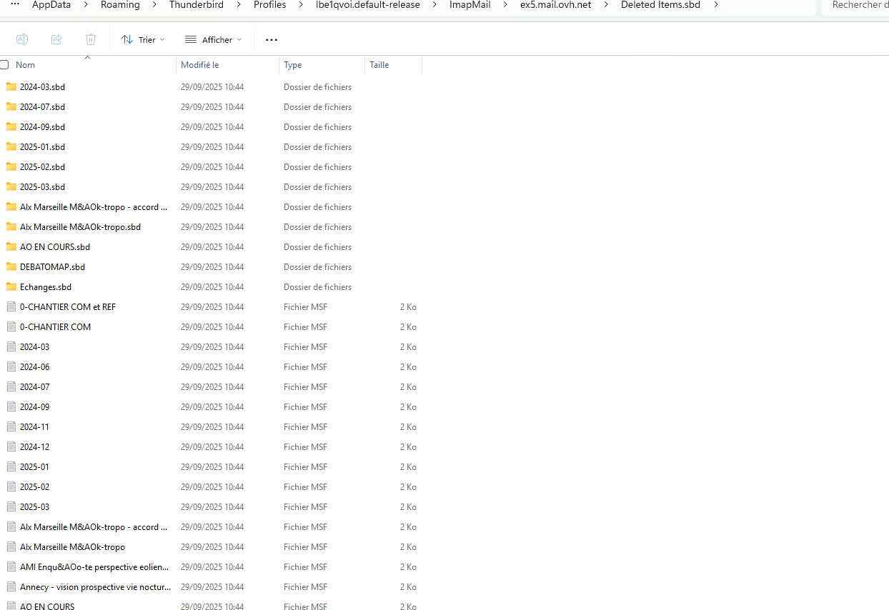Viewport: 889px width, 610px height.
Task: Open the three-dots more options menu
Action: point(272,40)
